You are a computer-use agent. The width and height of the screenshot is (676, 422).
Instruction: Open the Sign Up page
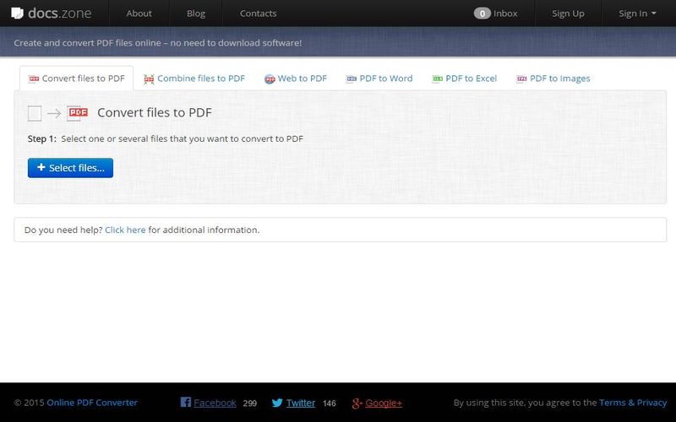(568, 14)
